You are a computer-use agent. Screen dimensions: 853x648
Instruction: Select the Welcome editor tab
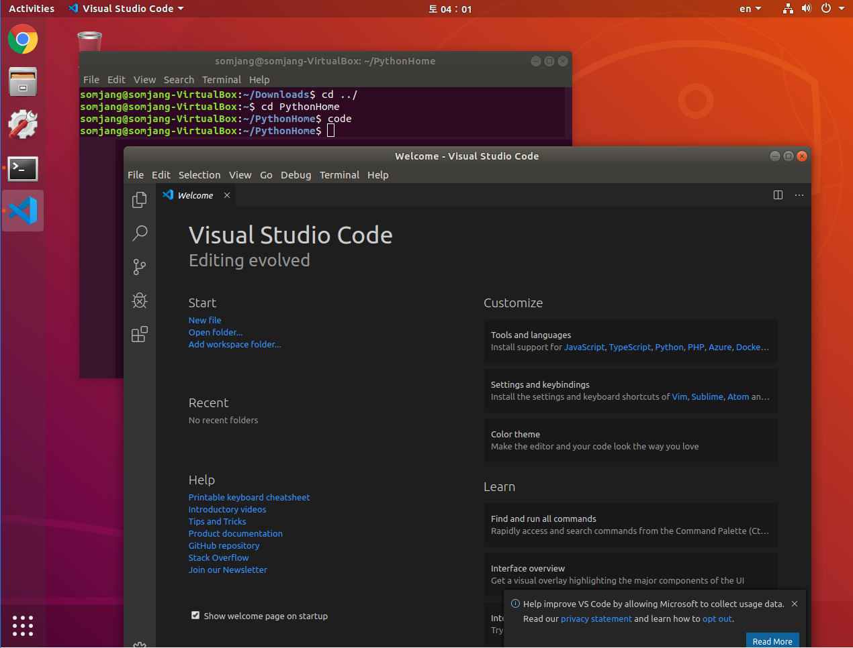pyautogui.click(x=195, y=195)
